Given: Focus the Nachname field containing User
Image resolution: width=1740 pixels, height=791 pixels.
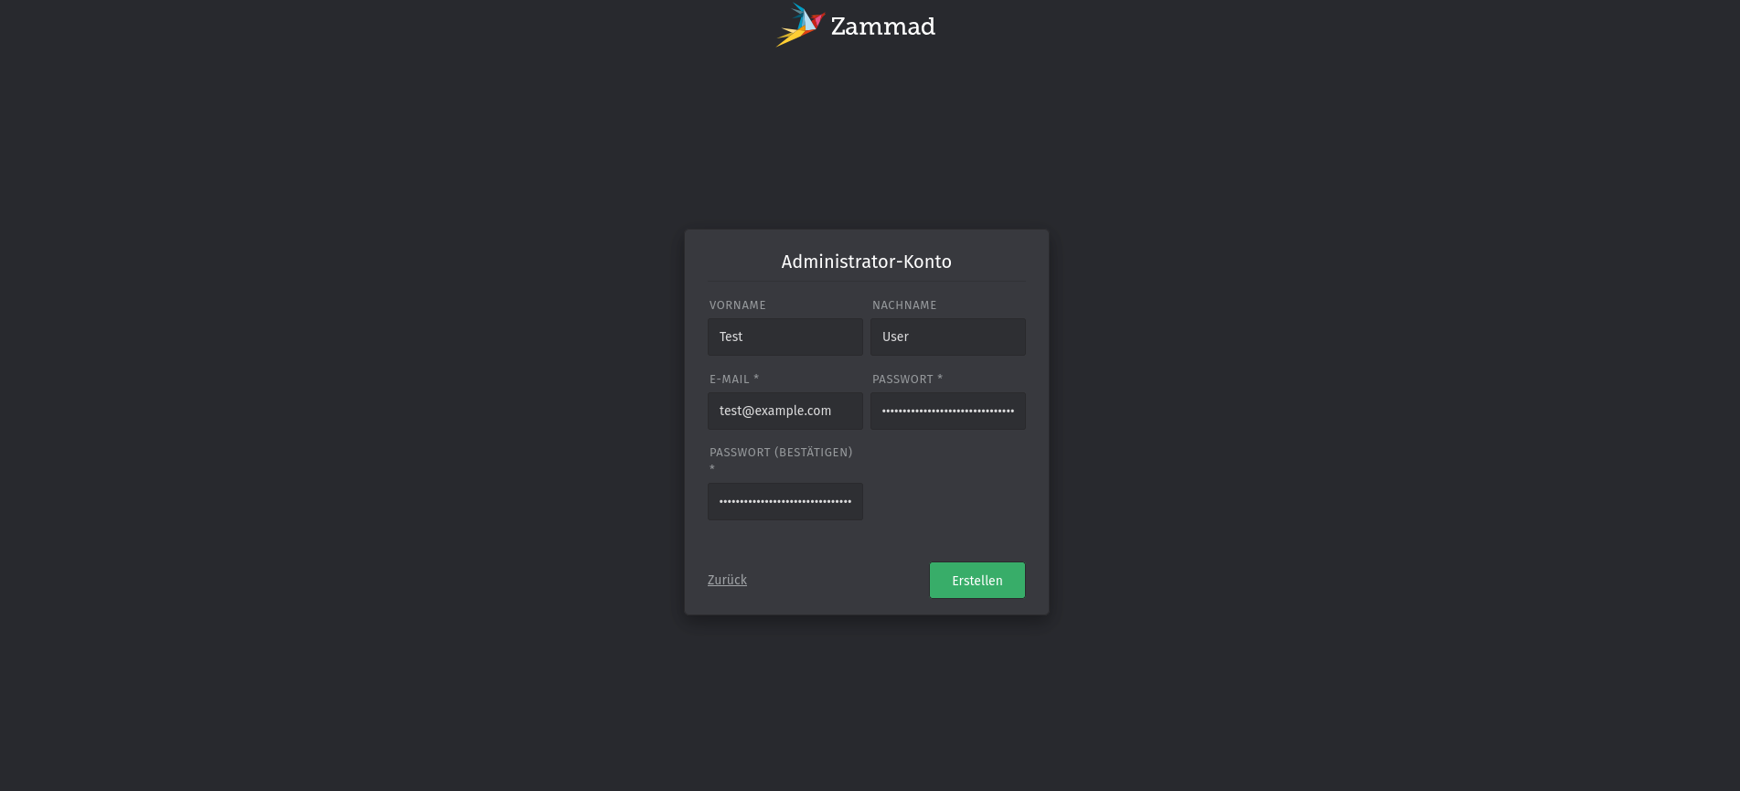Looking at the screenshot, I should tap(947, 337).
